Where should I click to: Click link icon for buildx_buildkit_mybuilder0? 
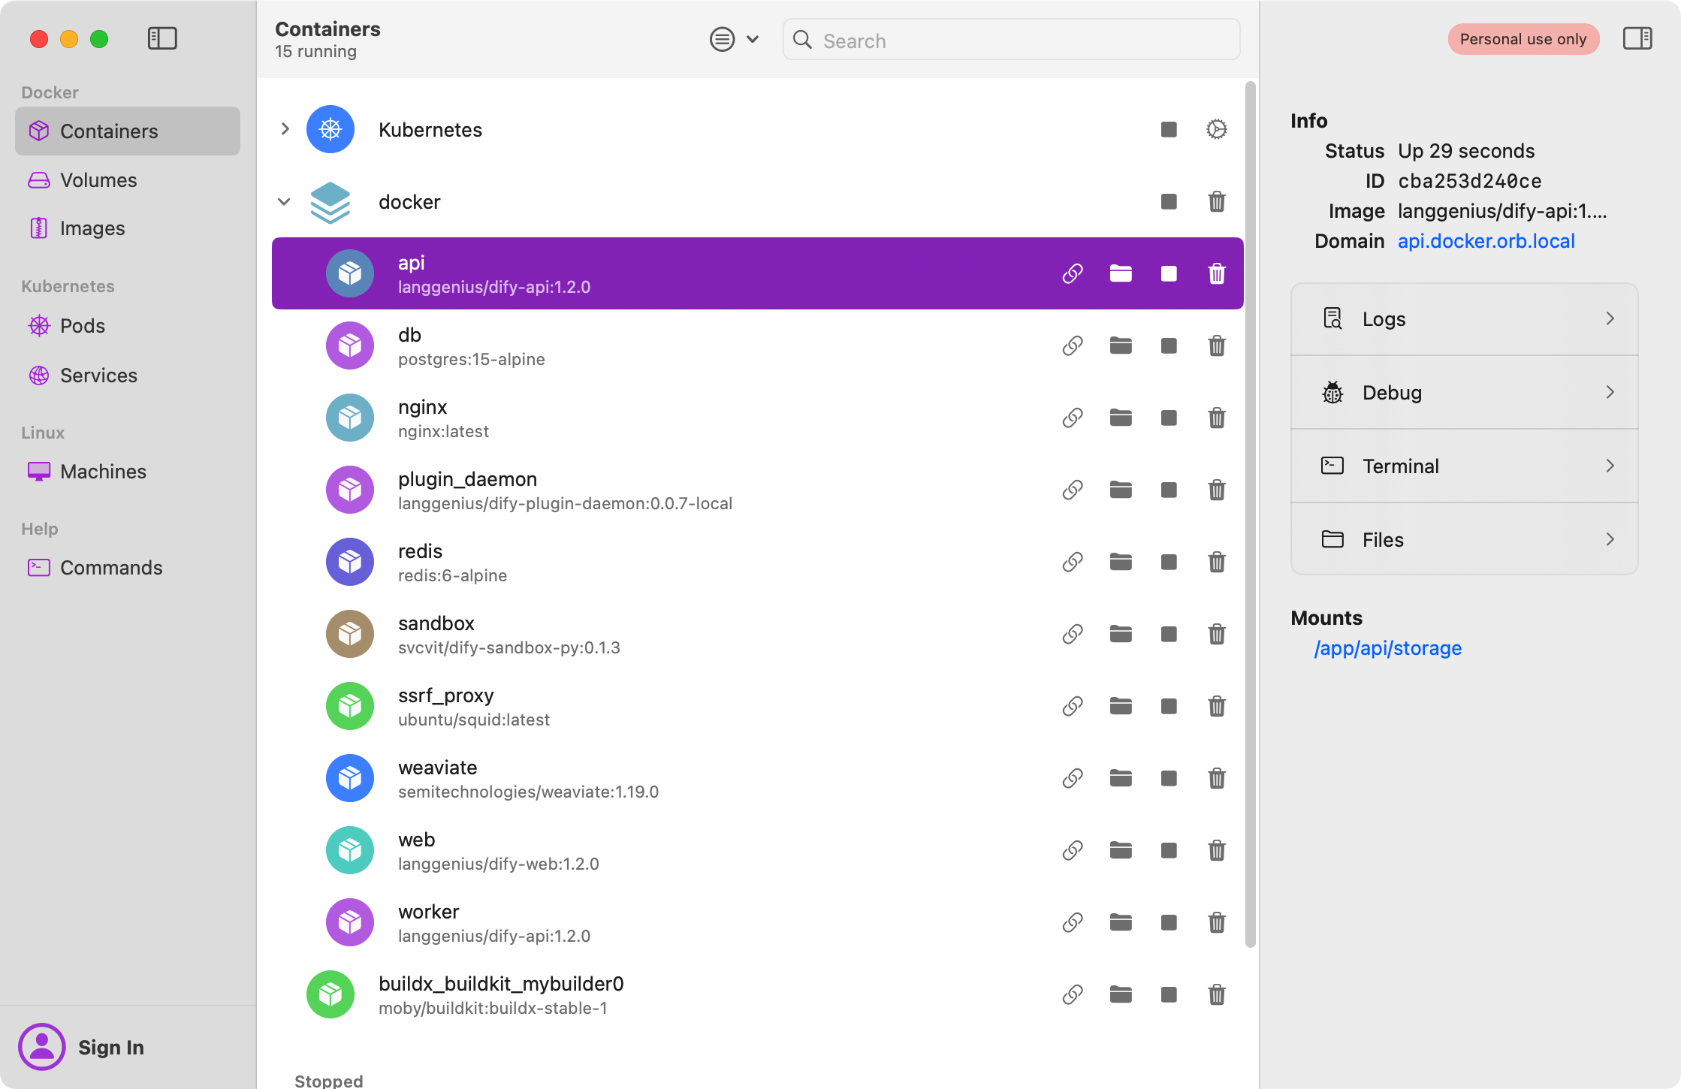click(x=1072, y=994)
